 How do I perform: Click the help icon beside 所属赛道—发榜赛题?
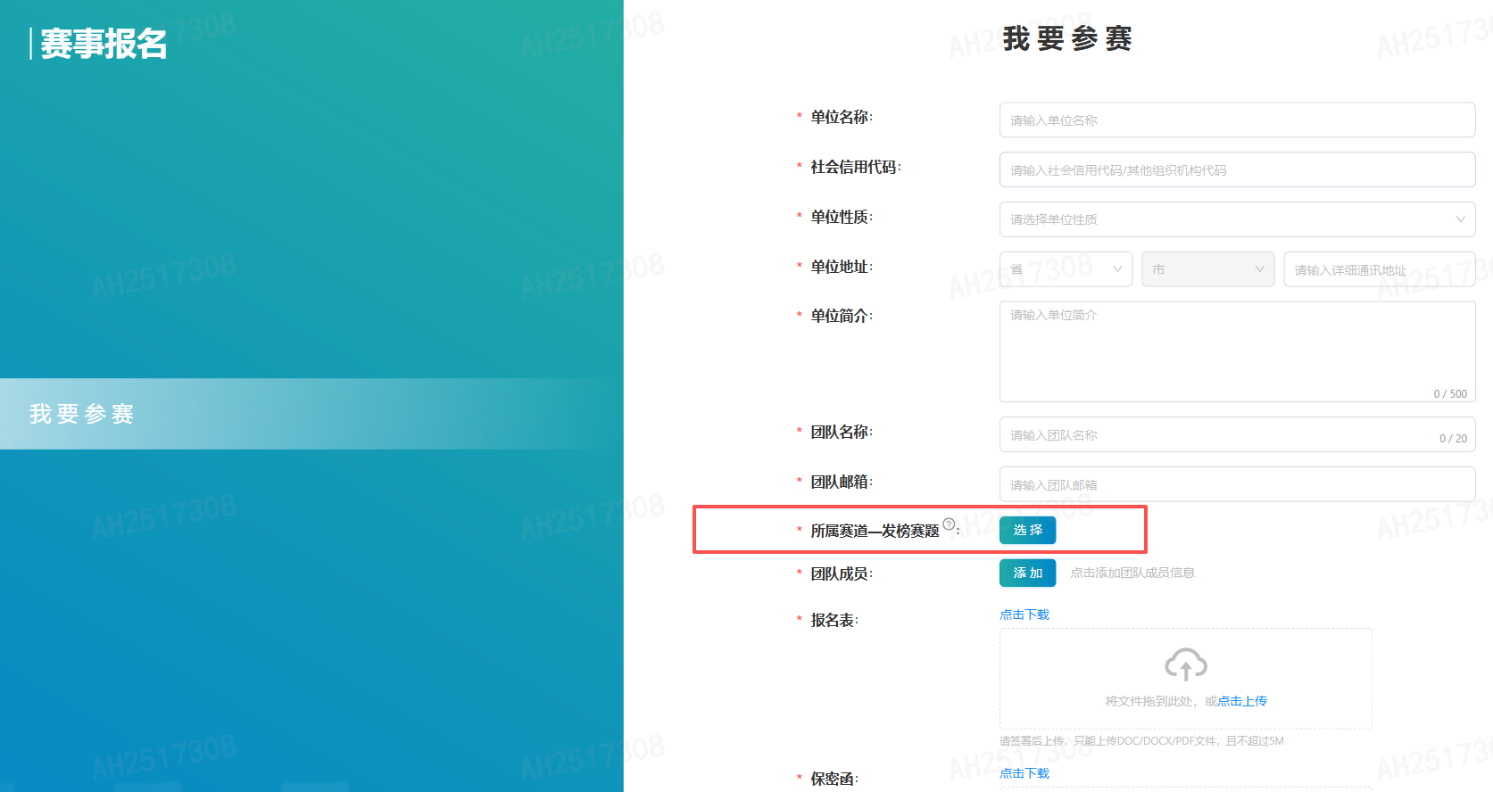click(x=949, y=524)
